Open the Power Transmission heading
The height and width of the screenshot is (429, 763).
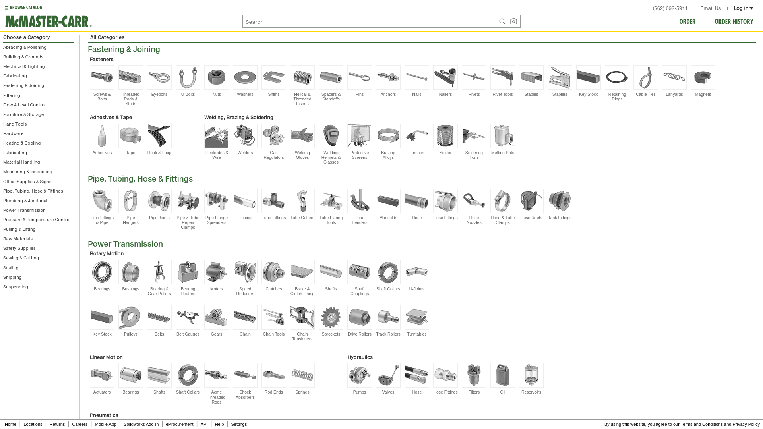pos(125,244)
